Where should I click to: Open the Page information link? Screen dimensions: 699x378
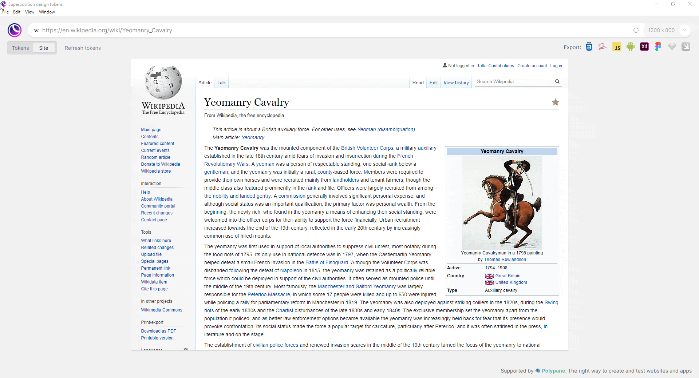coord(158,275)
